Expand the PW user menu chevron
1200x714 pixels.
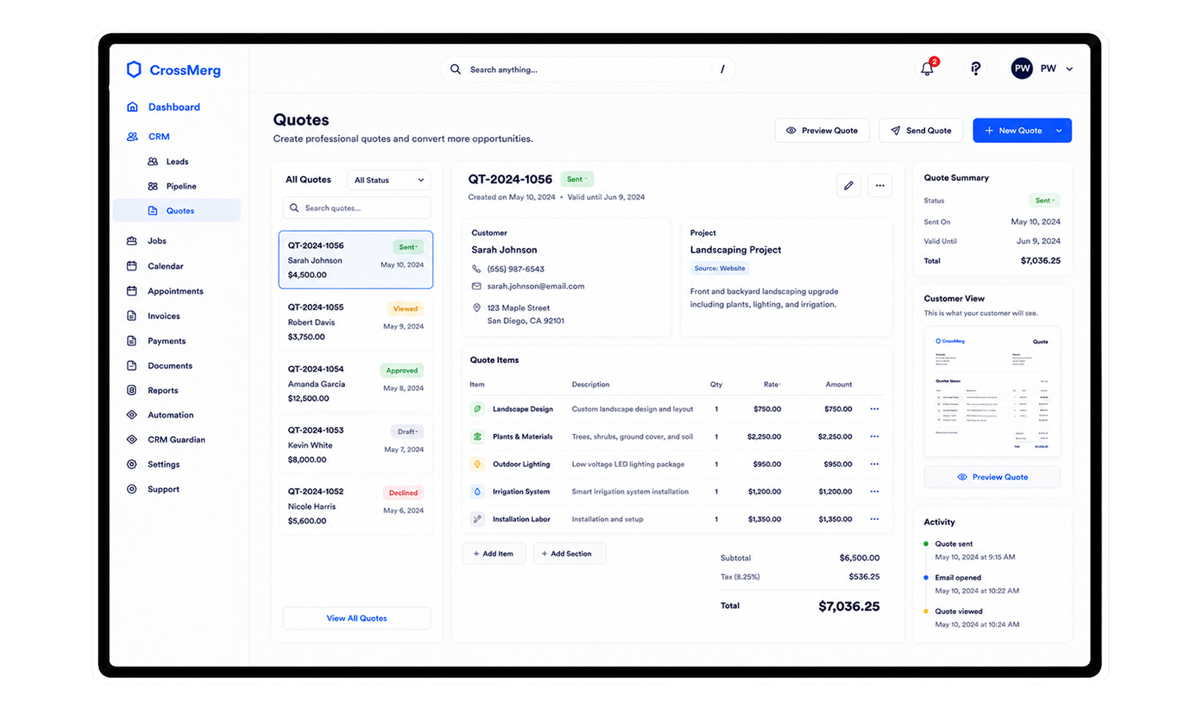point(1069,69)
